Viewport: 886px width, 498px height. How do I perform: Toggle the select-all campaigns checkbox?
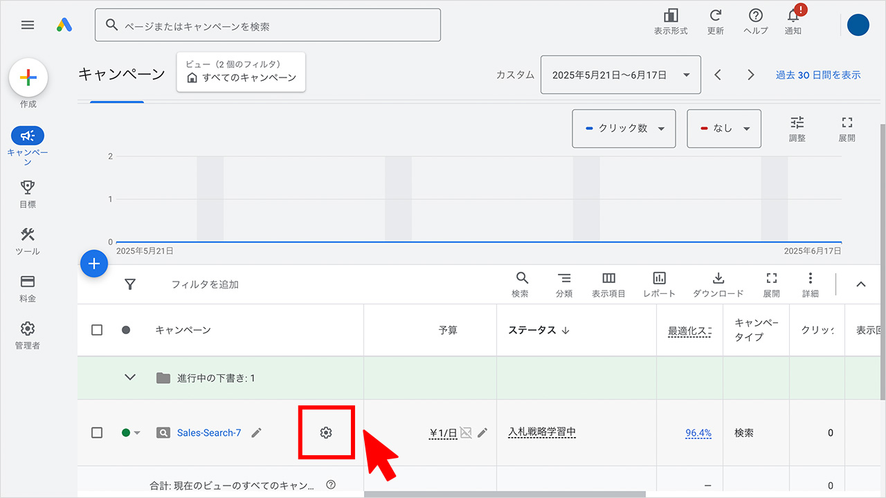coord(97,330)
